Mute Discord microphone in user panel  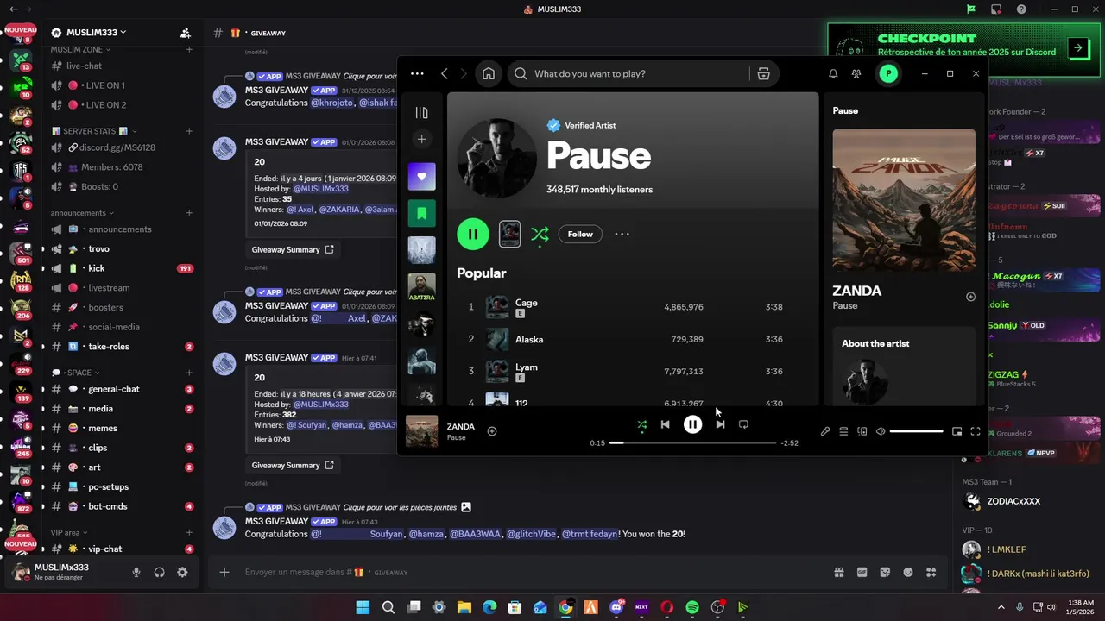point(136,572)
